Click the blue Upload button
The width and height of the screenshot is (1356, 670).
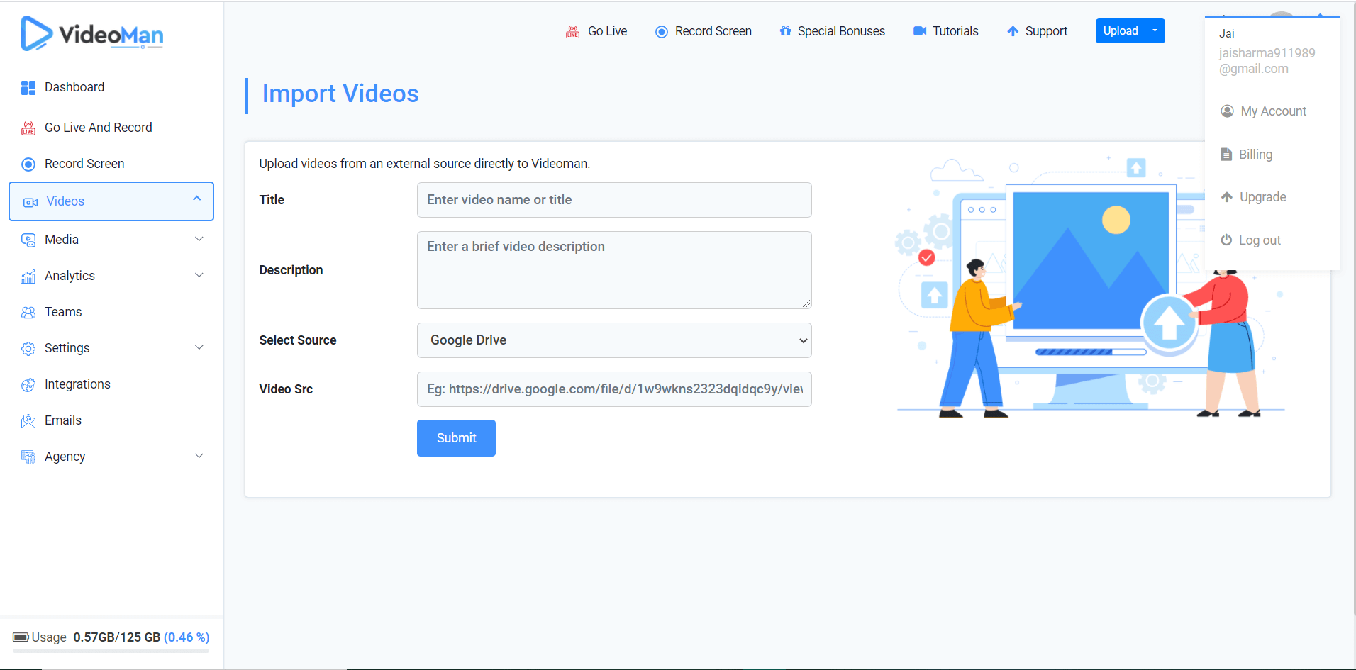(x=1121, y=30)
